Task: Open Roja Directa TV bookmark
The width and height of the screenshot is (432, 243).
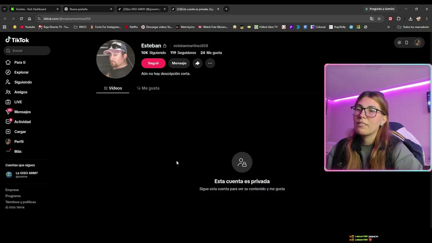Action: [x=54, y=27]
